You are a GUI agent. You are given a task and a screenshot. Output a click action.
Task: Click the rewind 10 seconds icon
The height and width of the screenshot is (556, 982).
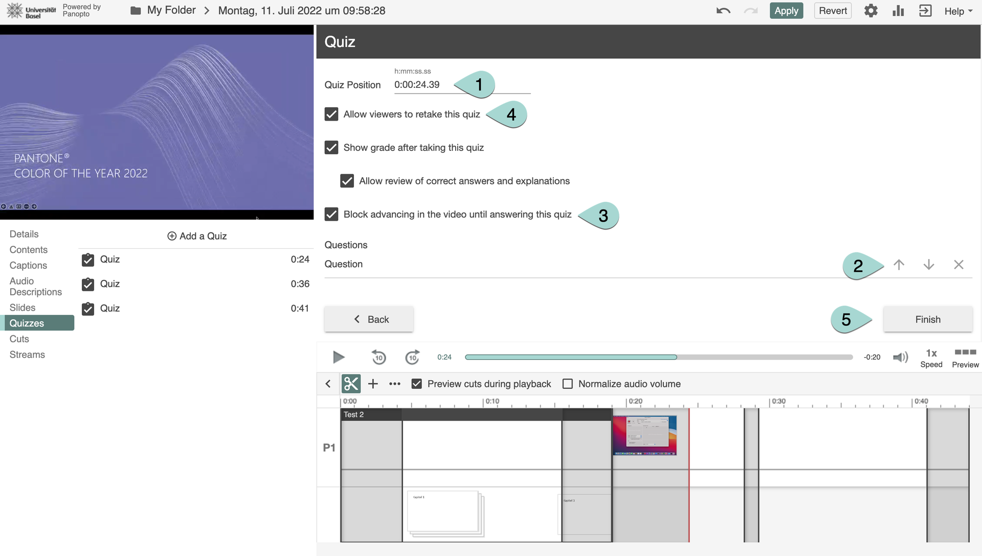tap(378, 357)
